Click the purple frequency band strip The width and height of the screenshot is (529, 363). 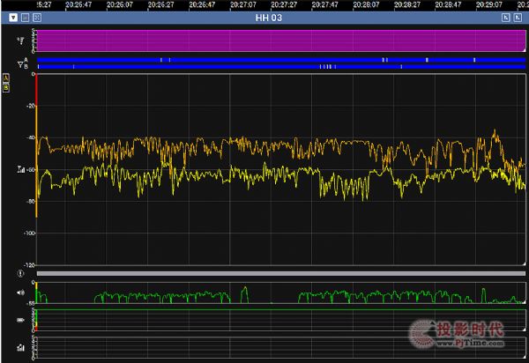(280, 40)
